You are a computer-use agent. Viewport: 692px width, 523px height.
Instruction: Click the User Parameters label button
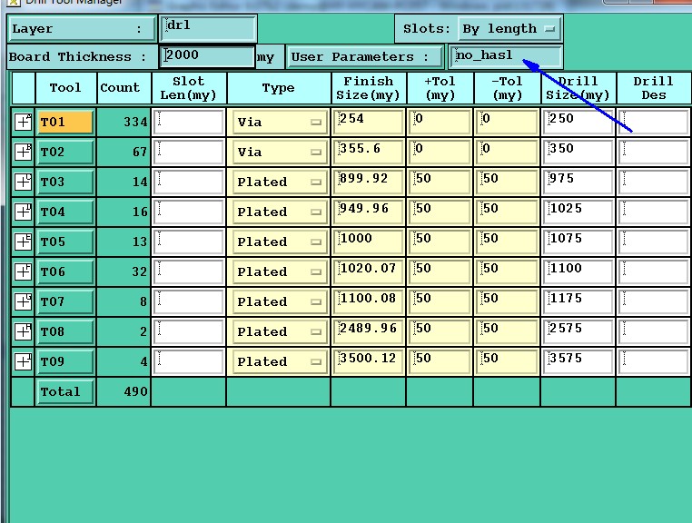[x=364, y=57]
